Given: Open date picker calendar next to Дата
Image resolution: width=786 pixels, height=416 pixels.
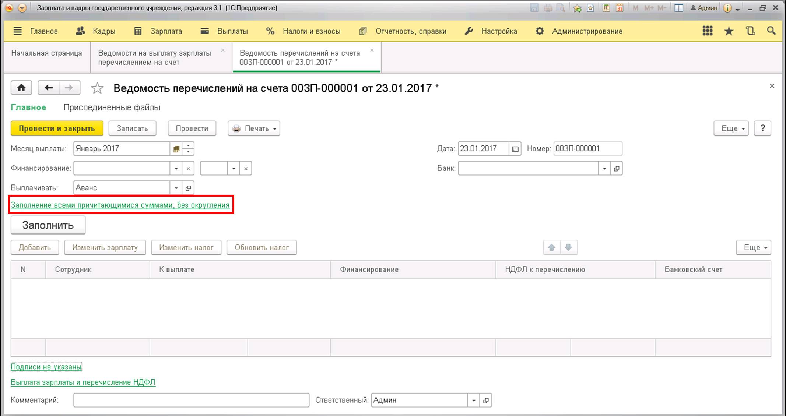Looking at the screenshot, I should 515,149.
